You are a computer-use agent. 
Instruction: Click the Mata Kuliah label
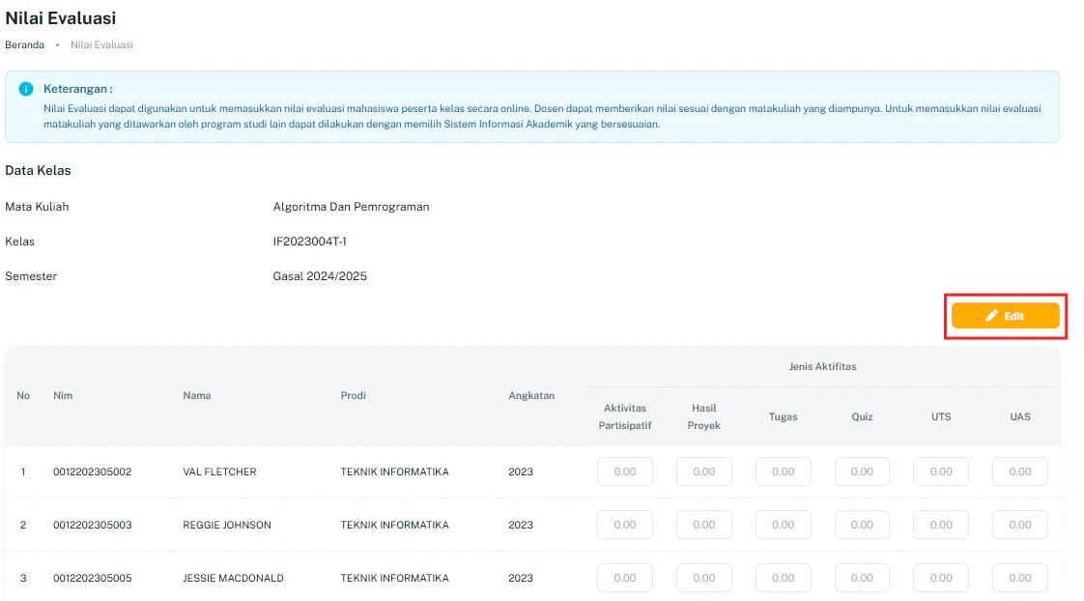click(37, 207)
